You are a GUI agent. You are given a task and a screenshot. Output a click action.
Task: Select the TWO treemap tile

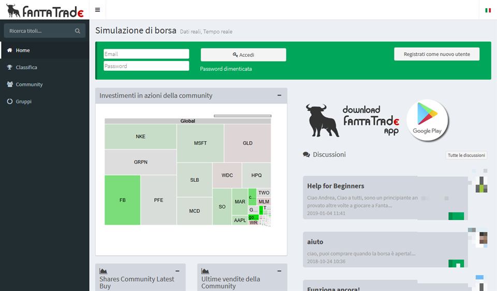264,193
